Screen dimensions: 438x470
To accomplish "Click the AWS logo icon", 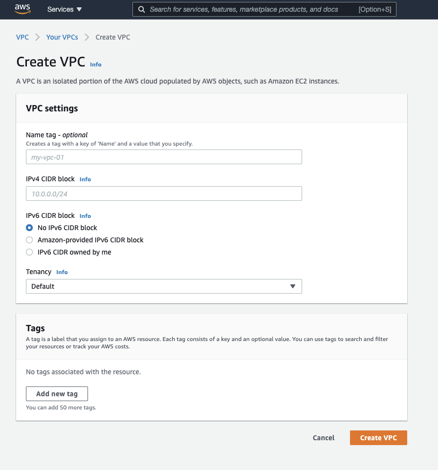I will pos(23,9).
